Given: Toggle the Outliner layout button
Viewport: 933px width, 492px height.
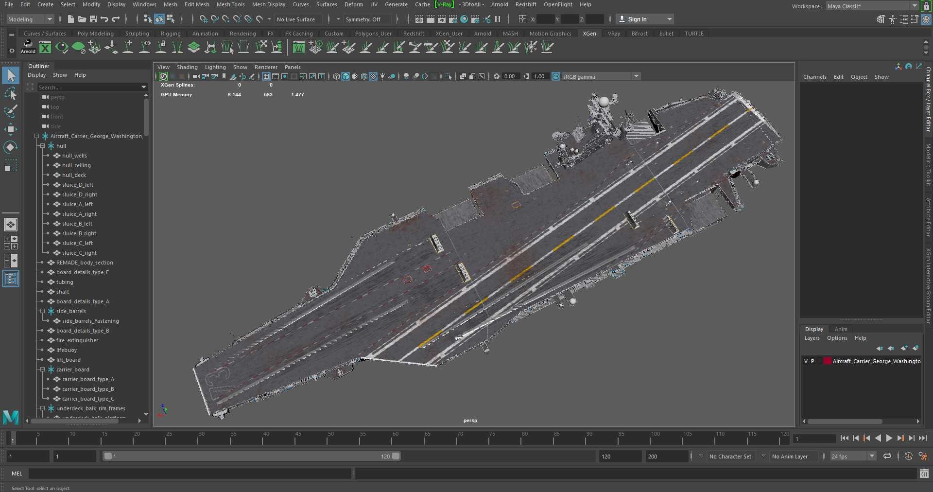Looking at the screenshot, I should (x=11, y=279).
